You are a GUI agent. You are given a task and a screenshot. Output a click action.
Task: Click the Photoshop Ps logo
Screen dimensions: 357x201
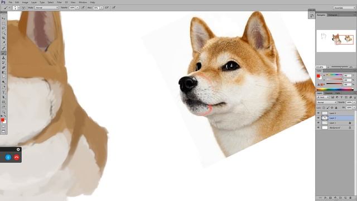(x=3, y=2)
